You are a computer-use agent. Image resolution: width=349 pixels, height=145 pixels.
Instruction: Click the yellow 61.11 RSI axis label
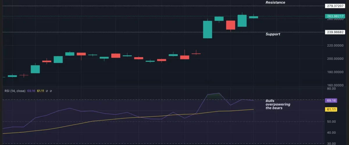[332, 109]
